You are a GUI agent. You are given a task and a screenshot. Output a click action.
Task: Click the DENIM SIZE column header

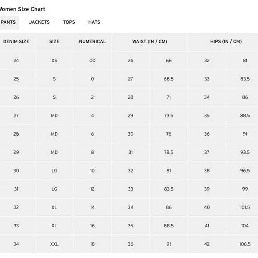click(16, 42)
